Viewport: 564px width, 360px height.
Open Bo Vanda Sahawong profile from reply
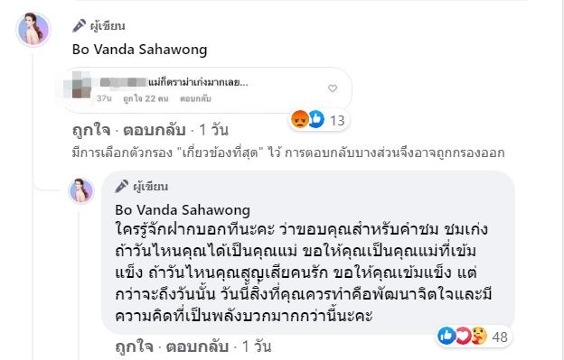pyautogui.click(x=183, y=210)
